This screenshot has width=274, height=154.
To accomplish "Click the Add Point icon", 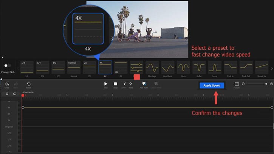I will (x=144, y=84).
